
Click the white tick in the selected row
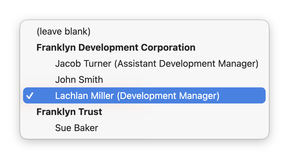tap(30, 96)
